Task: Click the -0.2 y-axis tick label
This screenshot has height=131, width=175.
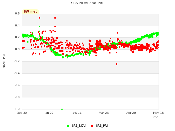Action: tap(17, 61)
